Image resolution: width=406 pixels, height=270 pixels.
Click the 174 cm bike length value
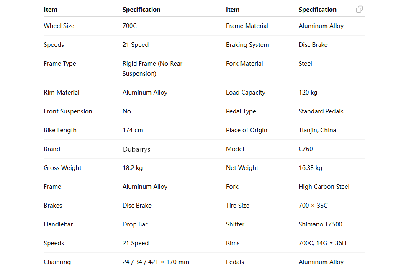coord(133,130)
